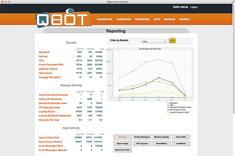Click the Loyalty Rewards Redeemed label
The width and height of the screenshot is (235, 156).
55,116
